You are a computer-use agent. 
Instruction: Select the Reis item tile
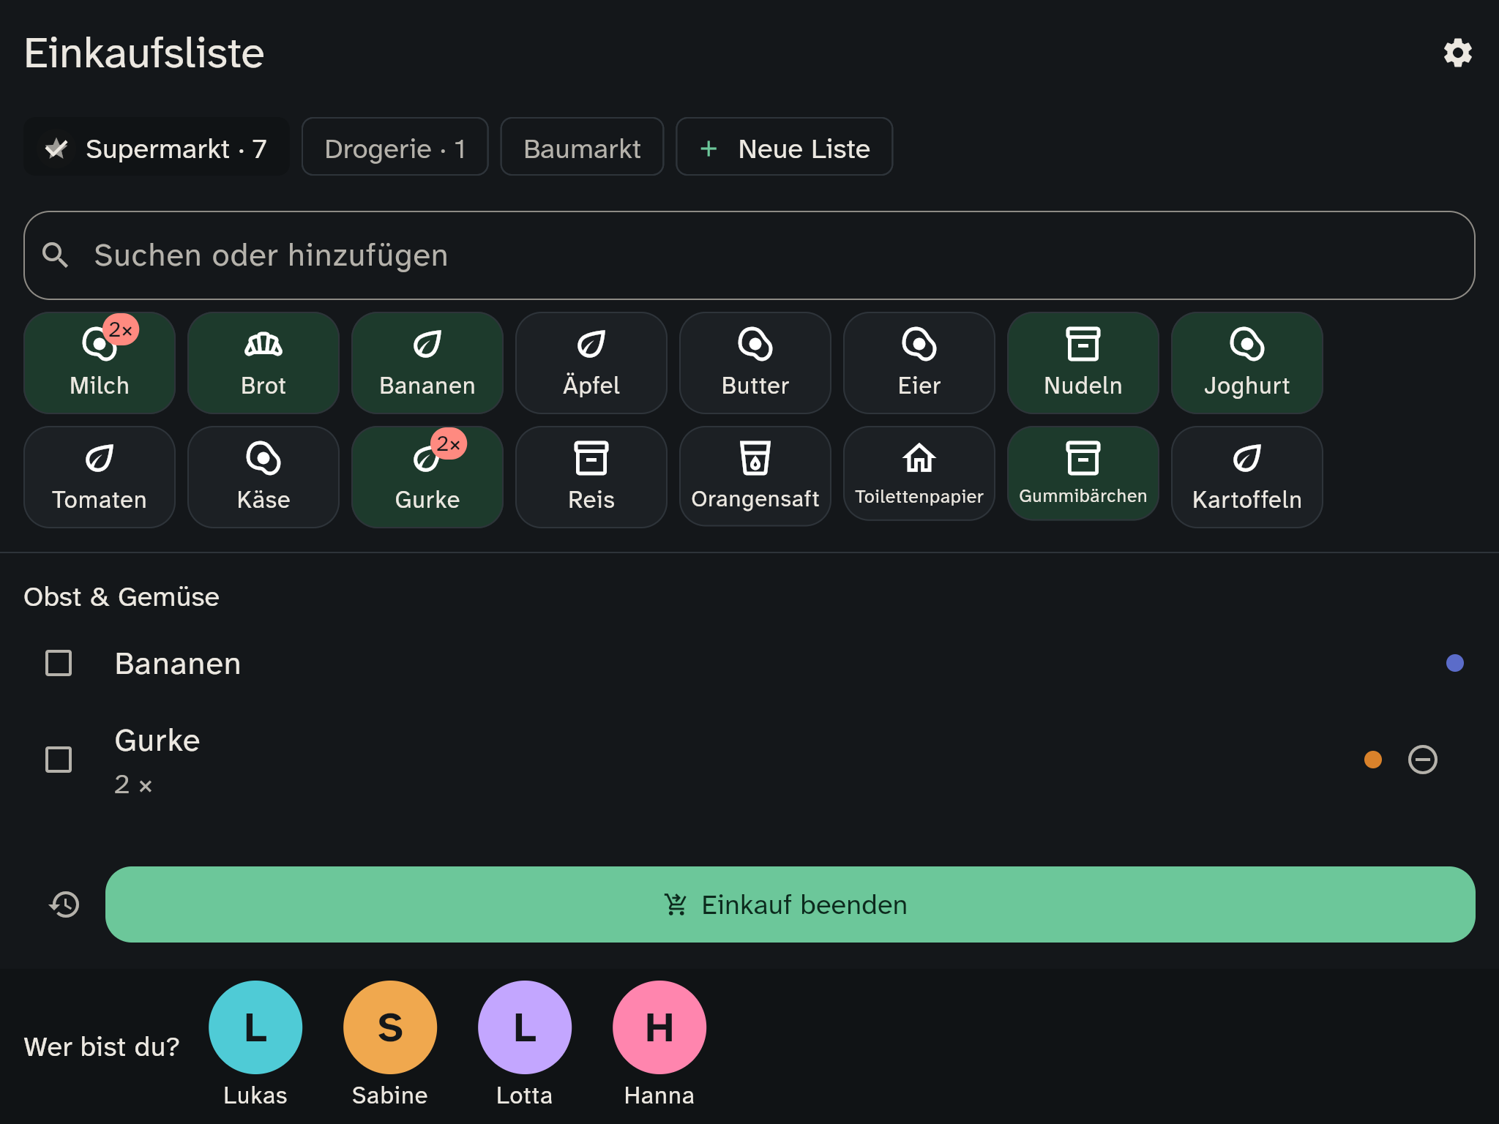pyautogui.click(x=591, y=476)
